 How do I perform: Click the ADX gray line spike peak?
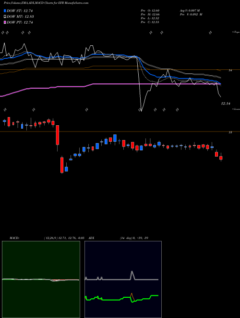(132, 271)
